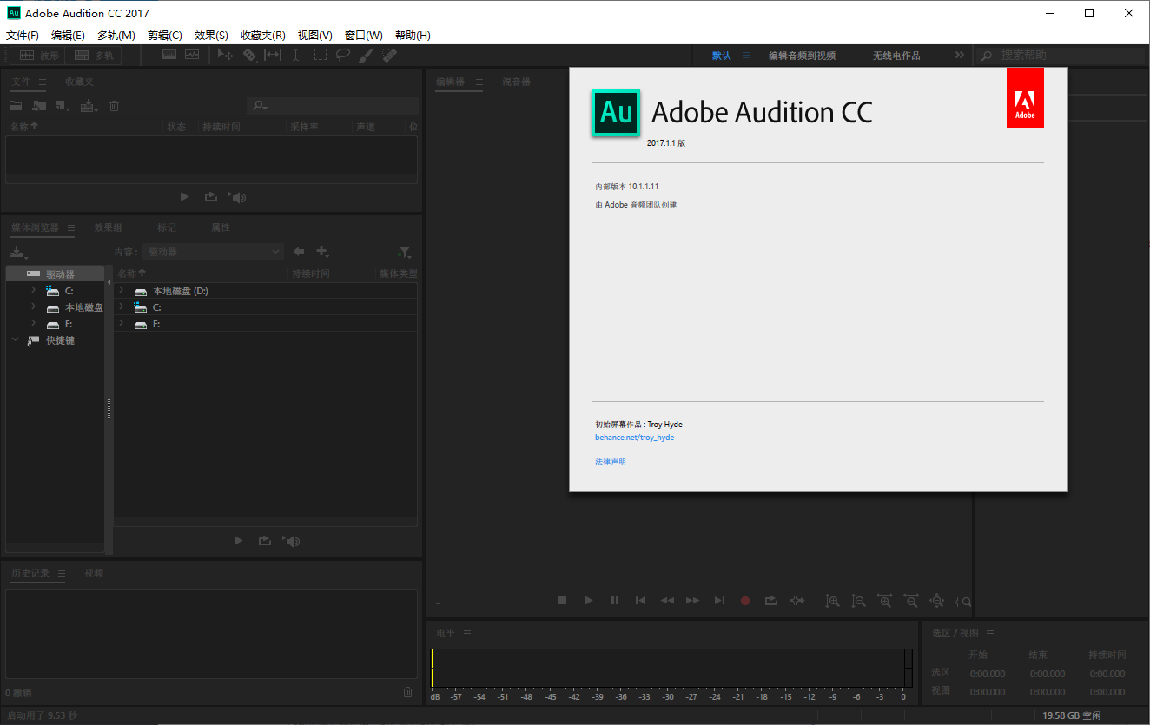Expand the 本地磁盘 (D:) row in list
The width and height of the screenshot is (1150, 725).
coord(122,291)
